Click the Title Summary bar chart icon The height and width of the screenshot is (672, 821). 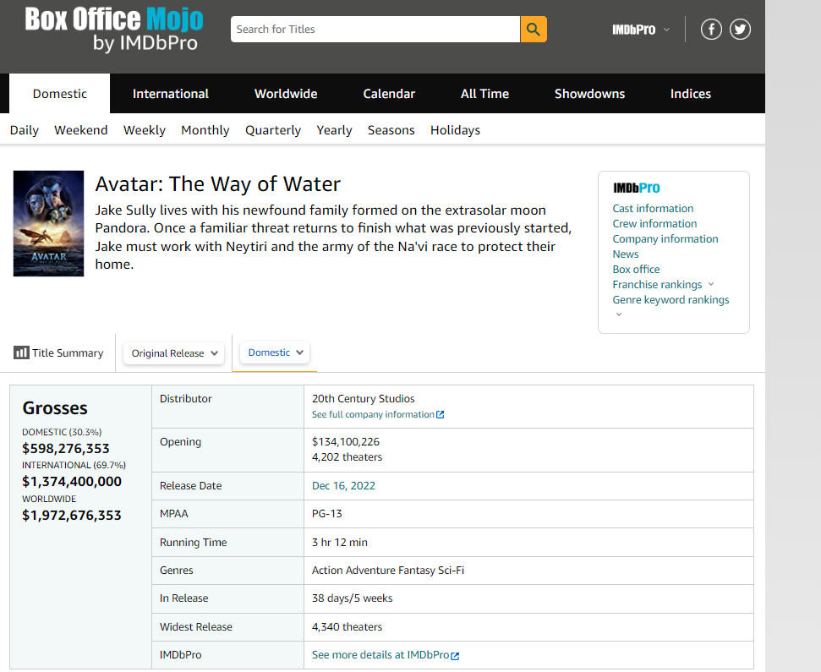point(21,352)
